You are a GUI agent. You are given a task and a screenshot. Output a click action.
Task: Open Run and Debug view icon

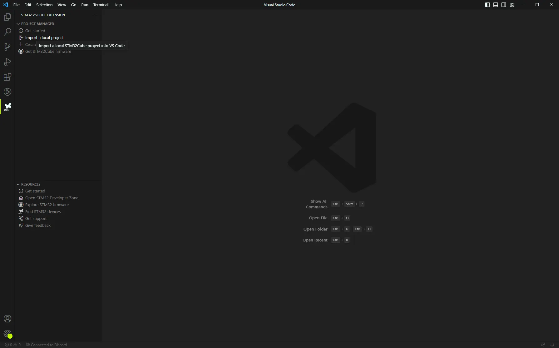(x=7, y=62)
